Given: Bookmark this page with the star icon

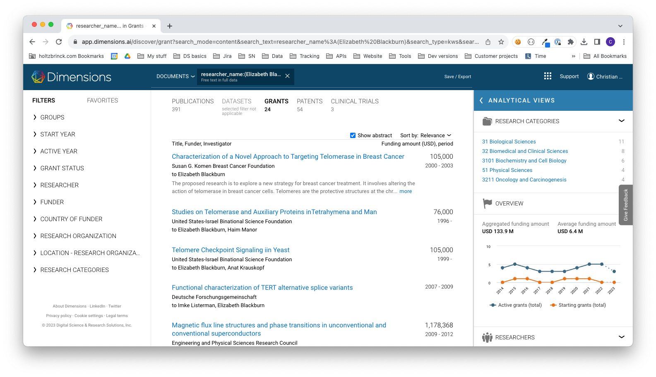Looking at the screenshot, I should 501,42.
